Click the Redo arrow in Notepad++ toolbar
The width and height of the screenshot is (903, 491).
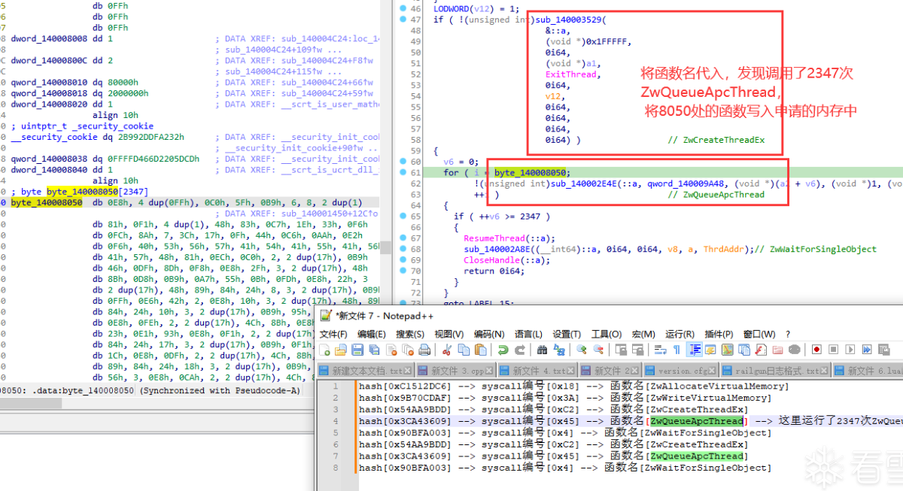(x=520, y=349)
